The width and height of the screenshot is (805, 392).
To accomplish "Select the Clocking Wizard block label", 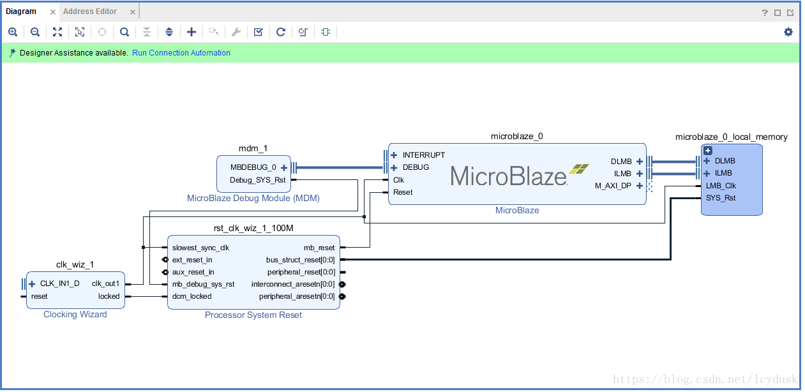I will tap(75, 314).
